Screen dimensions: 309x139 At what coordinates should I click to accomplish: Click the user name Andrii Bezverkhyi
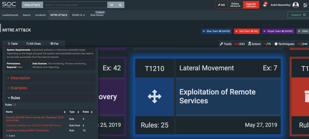pyautogui.click(x=281, y=5)
